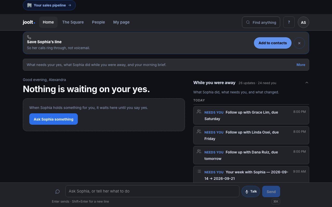332x207 pixels.
Task: Open The Square tab
Action: 73,22
